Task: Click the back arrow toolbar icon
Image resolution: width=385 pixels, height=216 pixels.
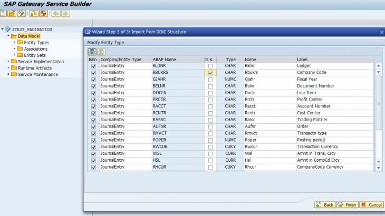Action: [x=56, y=14]
